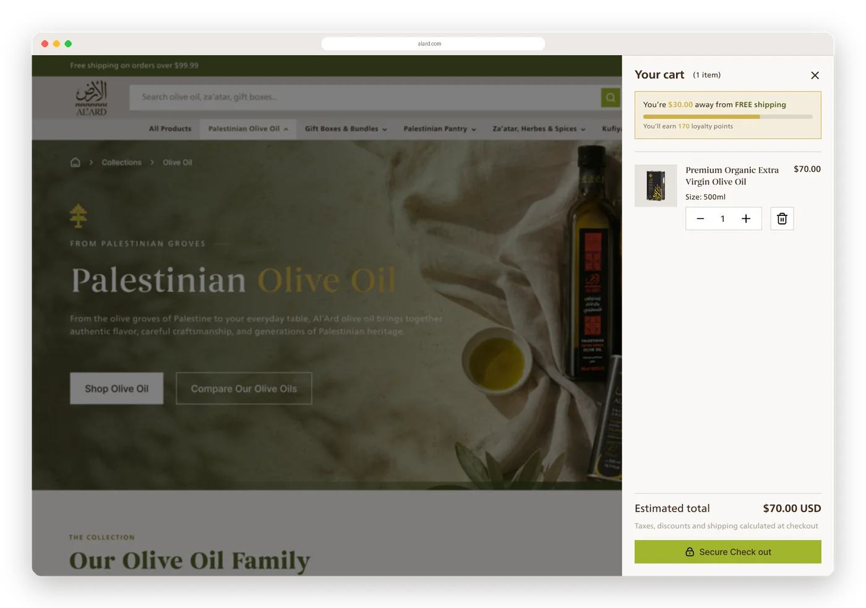The height and width of the screenshot is (608, 866).
Task: Click the Premium Organic Extra Virgin Olive Oil title
Action: pos(732,176)
